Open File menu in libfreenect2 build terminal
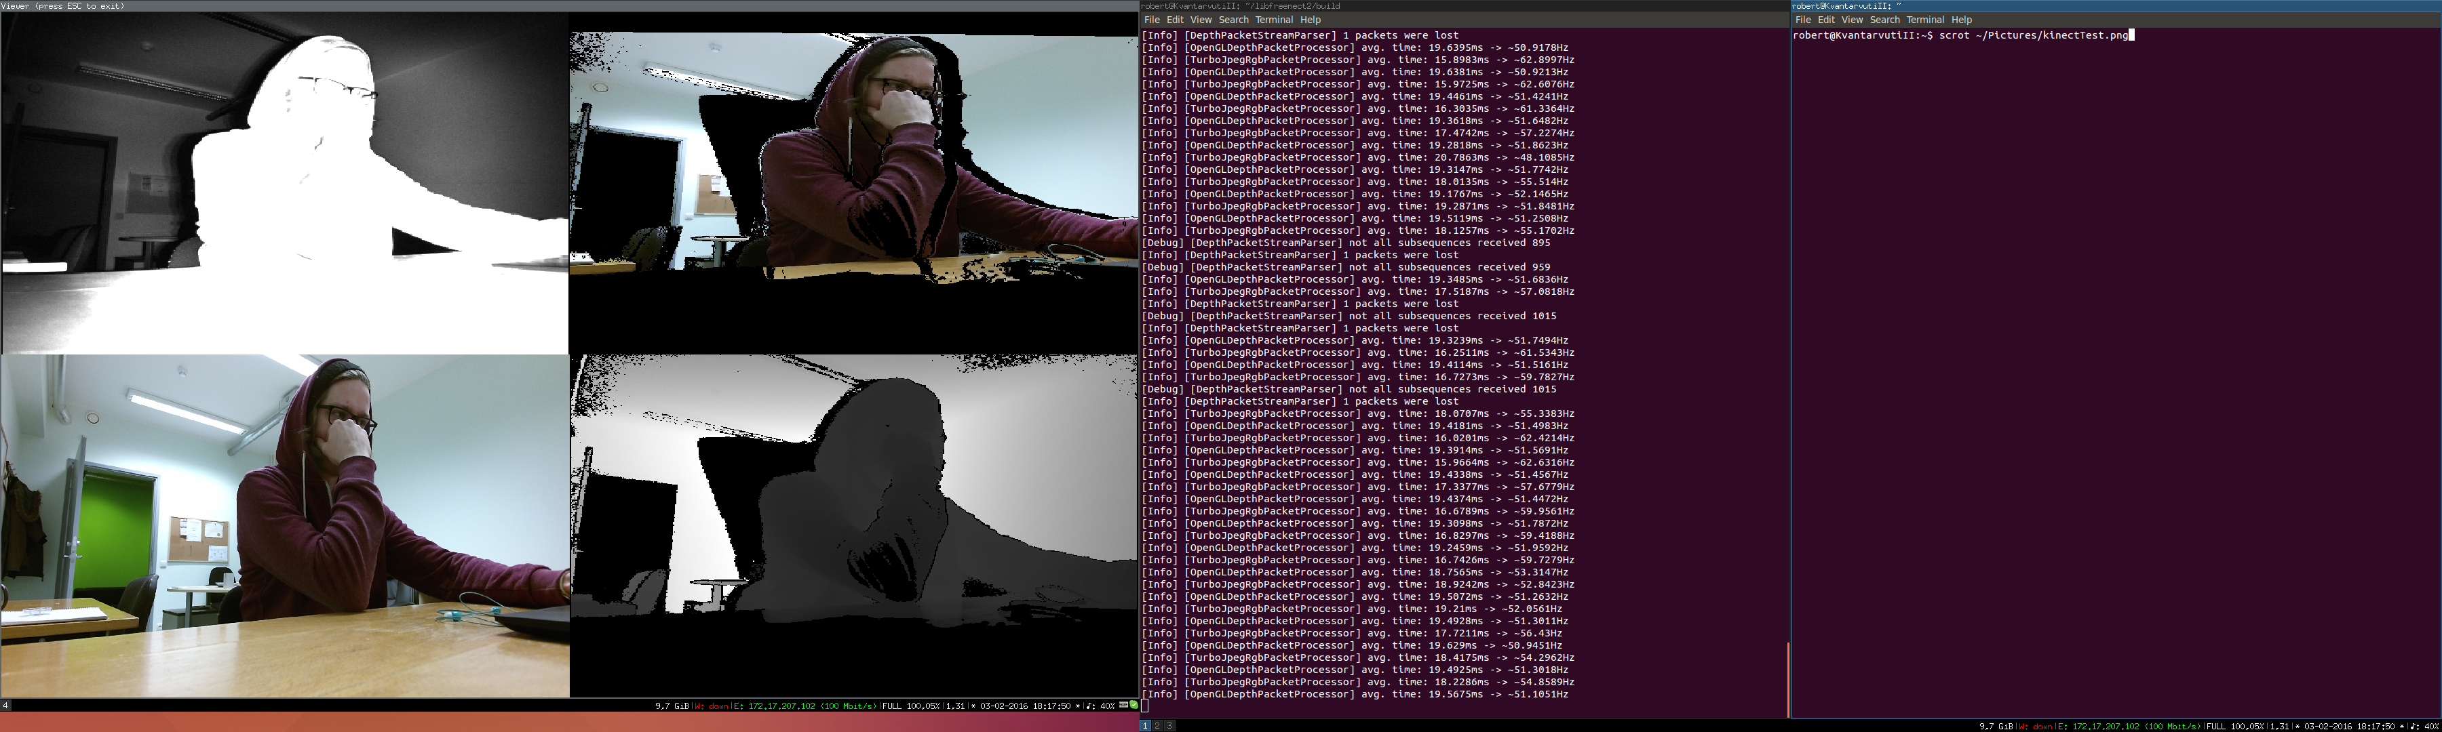 [1151, 20]
